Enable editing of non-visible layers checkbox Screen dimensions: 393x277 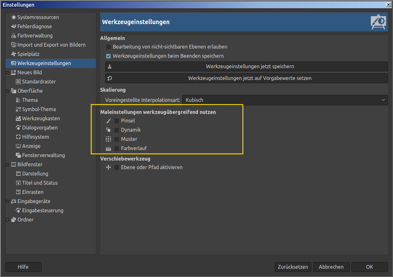tap(108, 47)
